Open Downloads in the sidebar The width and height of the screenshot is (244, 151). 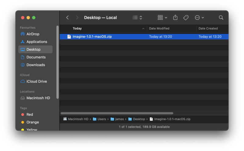(x=35, y=65)
